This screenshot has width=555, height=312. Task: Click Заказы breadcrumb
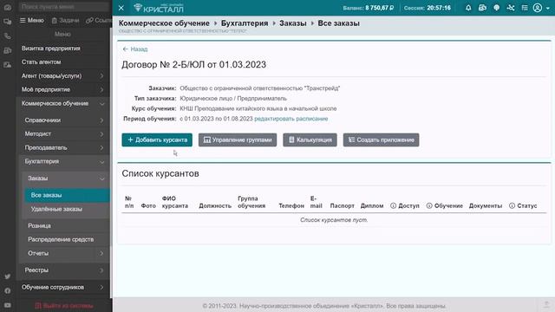(293, 23)
